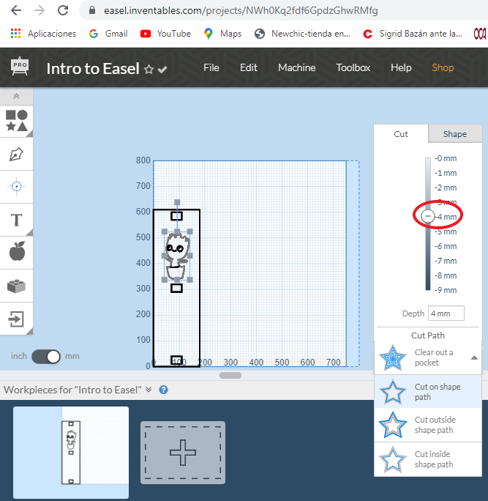This screenshot has height=501, width=488.
Task: Click the Easel PRO logo icon
Action: (20, 66)
